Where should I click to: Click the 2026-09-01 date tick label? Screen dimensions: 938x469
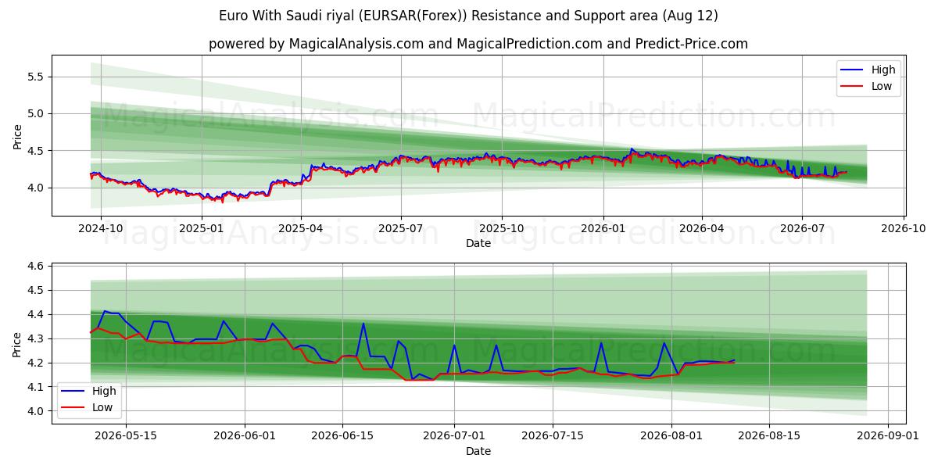[889, 435]
